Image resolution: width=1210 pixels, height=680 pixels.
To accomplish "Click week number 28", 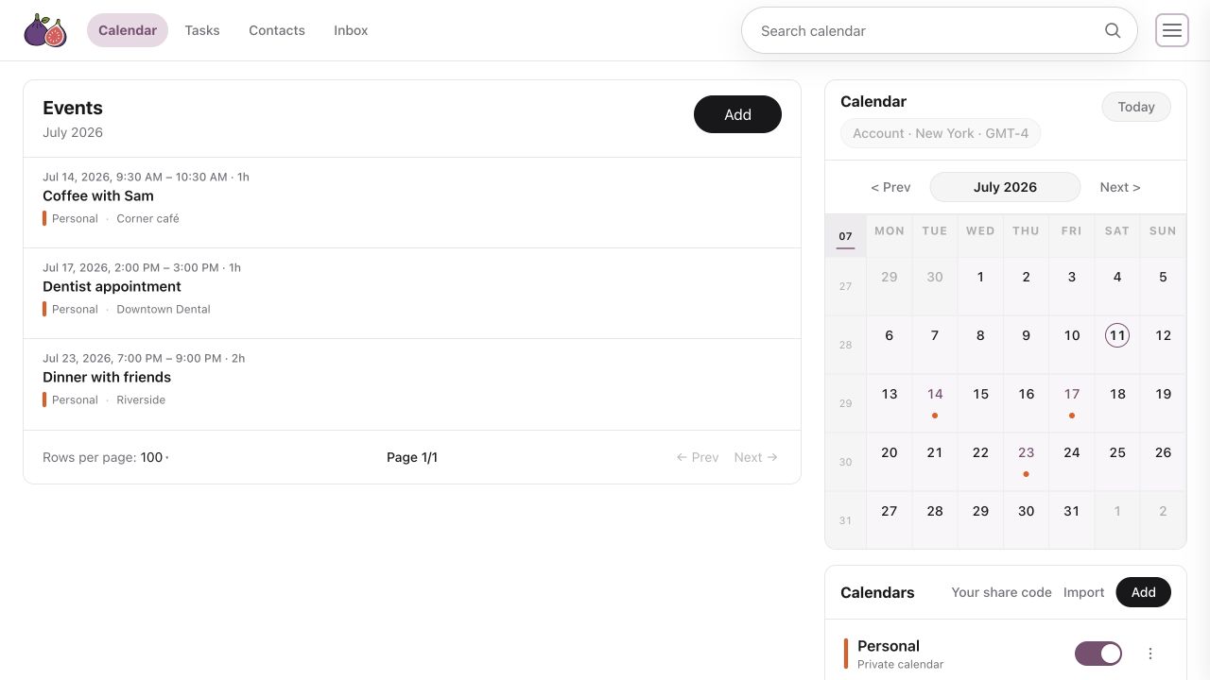I will [x=845, y=345].
